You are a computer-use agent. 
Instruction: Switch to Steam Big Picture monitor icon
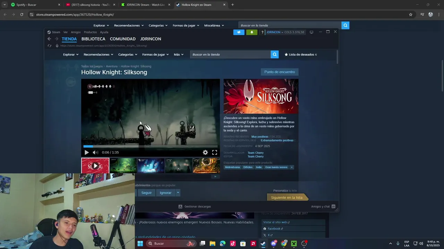311,32
